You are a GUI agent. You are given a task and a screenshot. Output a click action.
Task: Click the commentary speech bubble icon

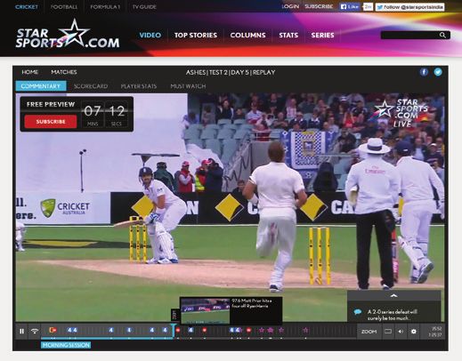(x=358, y=312)
